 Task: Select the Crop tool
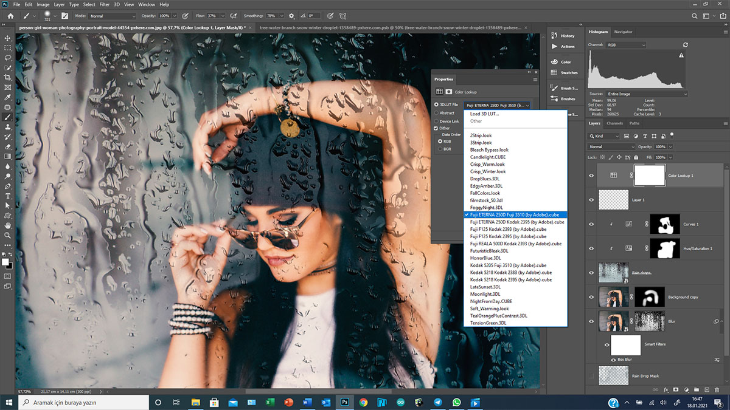tap(8, 77)
